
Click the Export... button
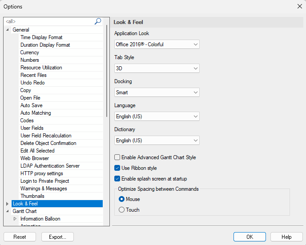(x=57, y=237)
